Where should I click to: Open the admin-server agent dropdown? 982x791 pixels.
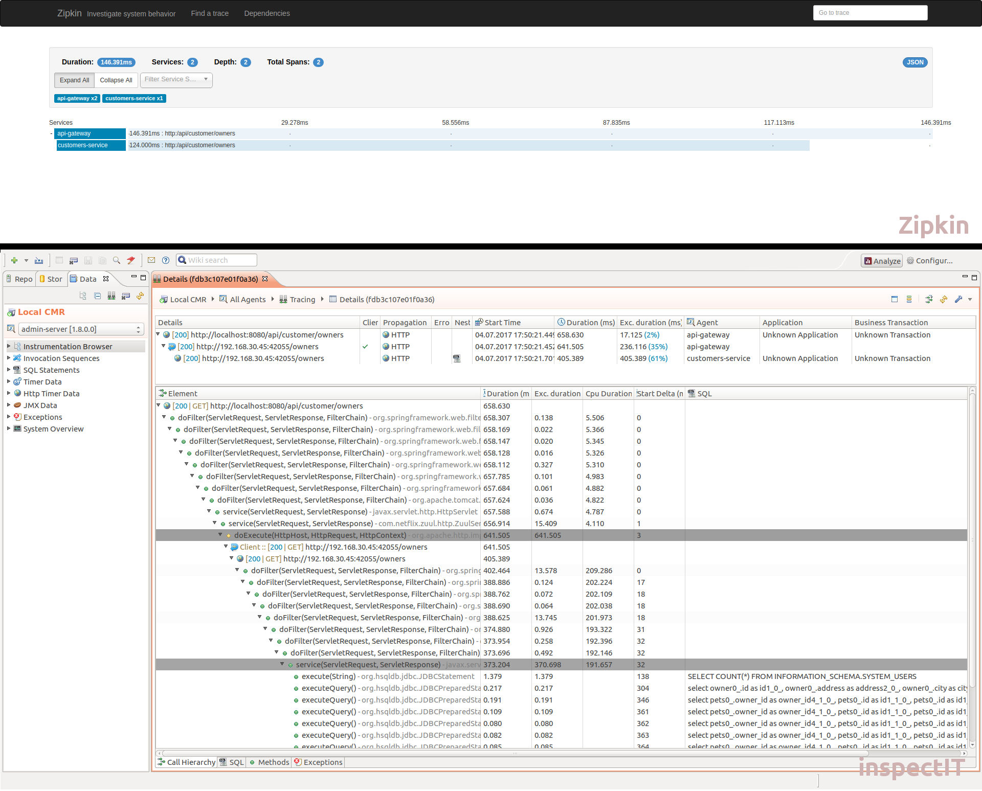tap(81, 329)
